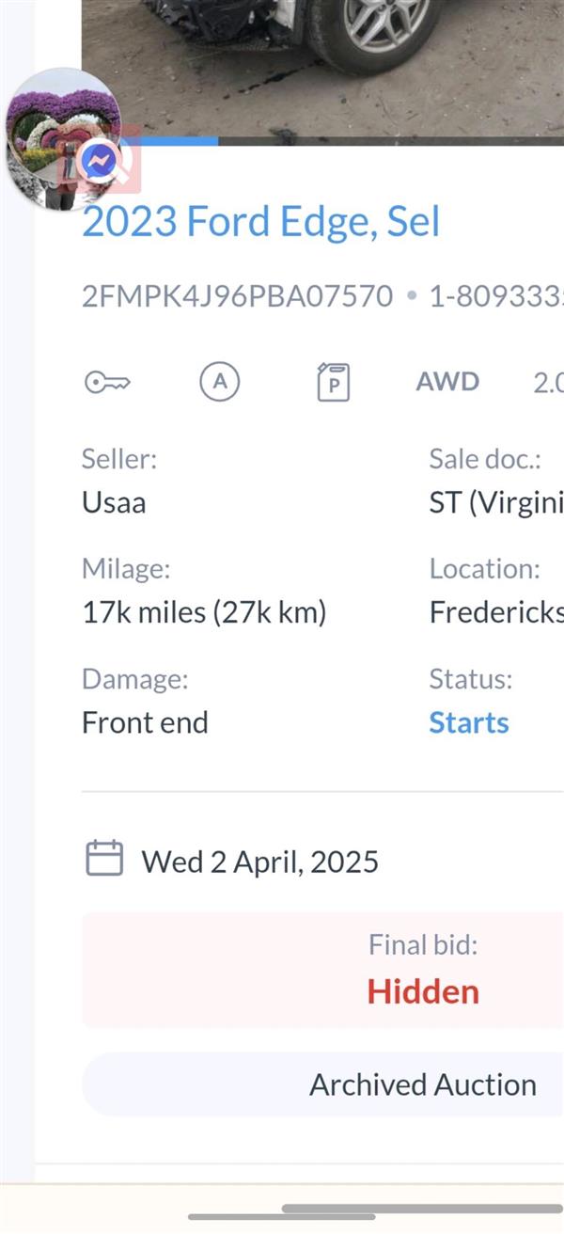The image size is (564, 1234).
Task: Tap the Wed 2 April, 2025 date
Action: [x=260, y=862]
